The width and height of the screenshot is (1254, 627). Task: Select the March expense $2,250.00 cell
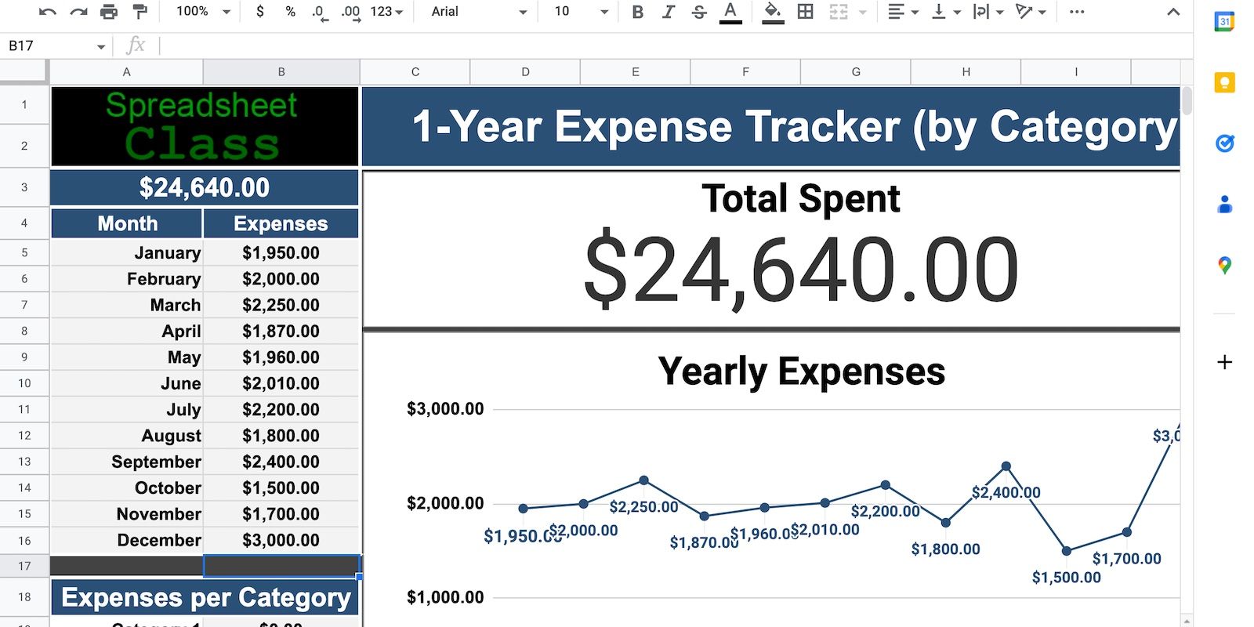(x=281, y=305)
